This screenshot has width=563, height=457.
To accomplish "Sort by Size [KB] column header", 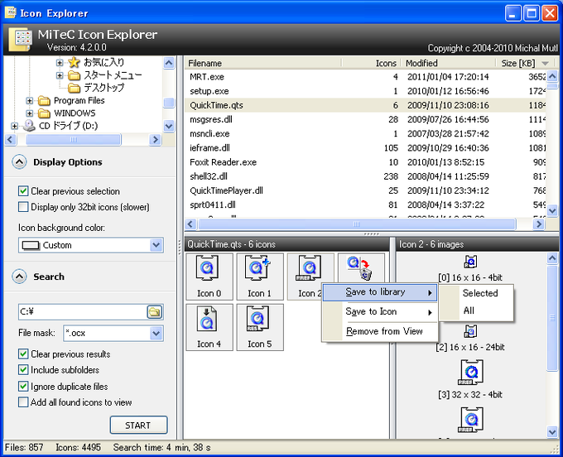I will pos(525,63).
